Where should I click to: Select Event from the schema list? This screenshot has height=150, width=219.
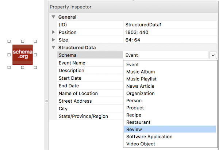(x=132, y=64)
